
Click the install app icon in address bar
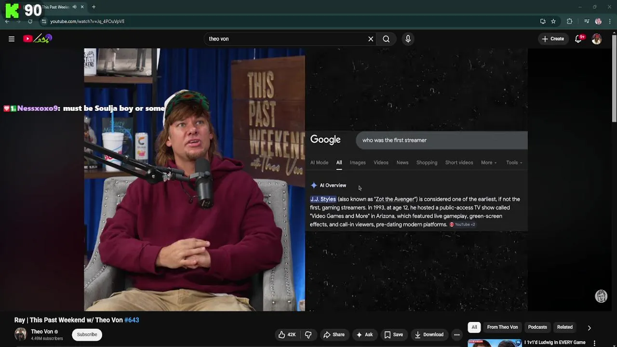coord(543,21)
